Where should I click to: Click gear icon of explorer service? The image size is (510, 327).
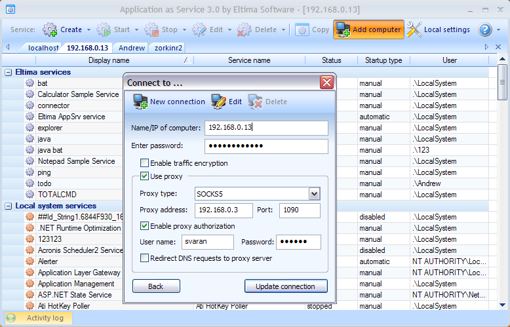29,127
